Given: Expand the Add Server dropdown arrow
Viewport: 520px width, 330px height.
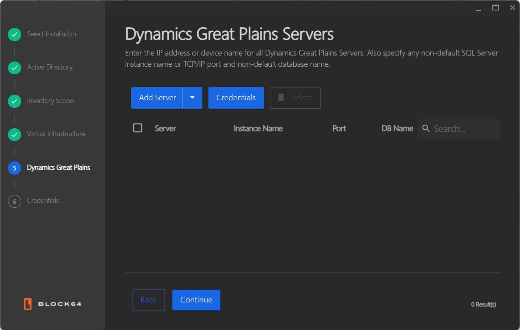Looking at the screenshot, I should pos(192,97).
